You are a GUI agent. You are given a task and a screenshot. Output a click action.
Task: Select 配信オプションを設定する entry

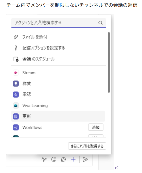pos(44,48)
